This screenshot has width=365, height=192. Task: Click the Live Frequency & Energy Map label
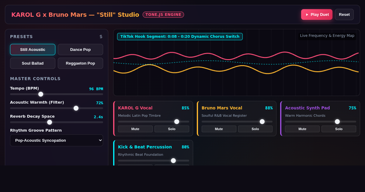pos(327,36)
